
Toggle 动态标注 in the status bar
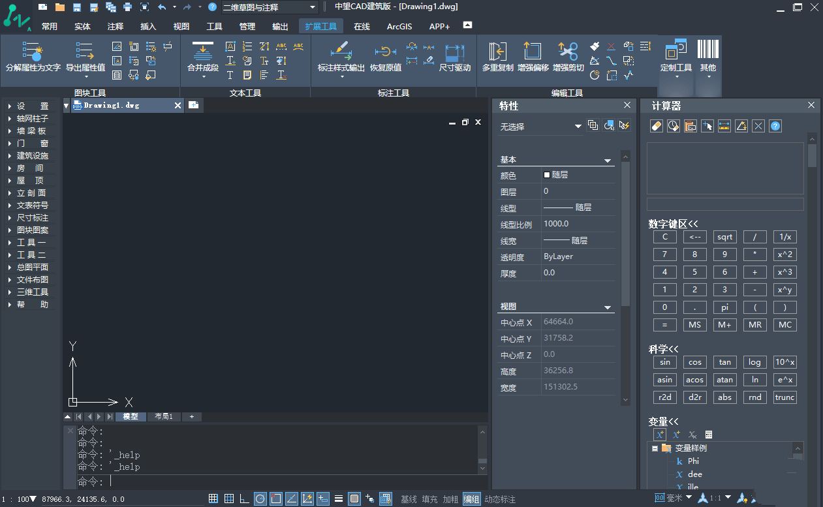coord(499,499)
